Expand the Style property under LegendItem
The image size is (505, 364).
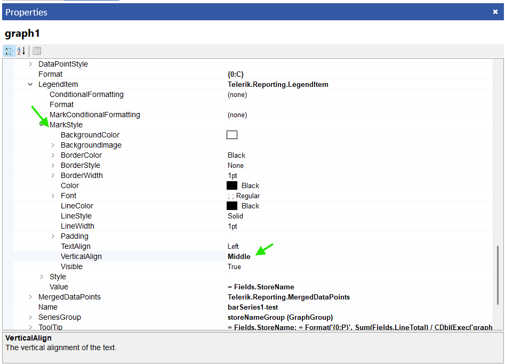[x=42, y=277]
